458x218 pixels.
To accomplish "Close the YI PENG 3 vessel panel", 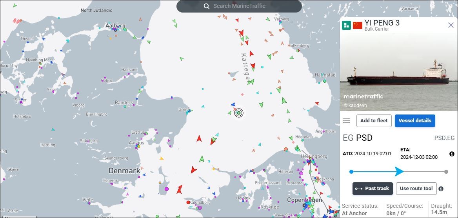I will pyautogui.click(x=451, y=25).
